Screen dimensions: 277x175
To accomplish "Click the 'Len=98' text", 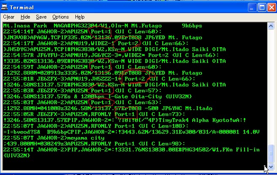I will pos(169,144).
